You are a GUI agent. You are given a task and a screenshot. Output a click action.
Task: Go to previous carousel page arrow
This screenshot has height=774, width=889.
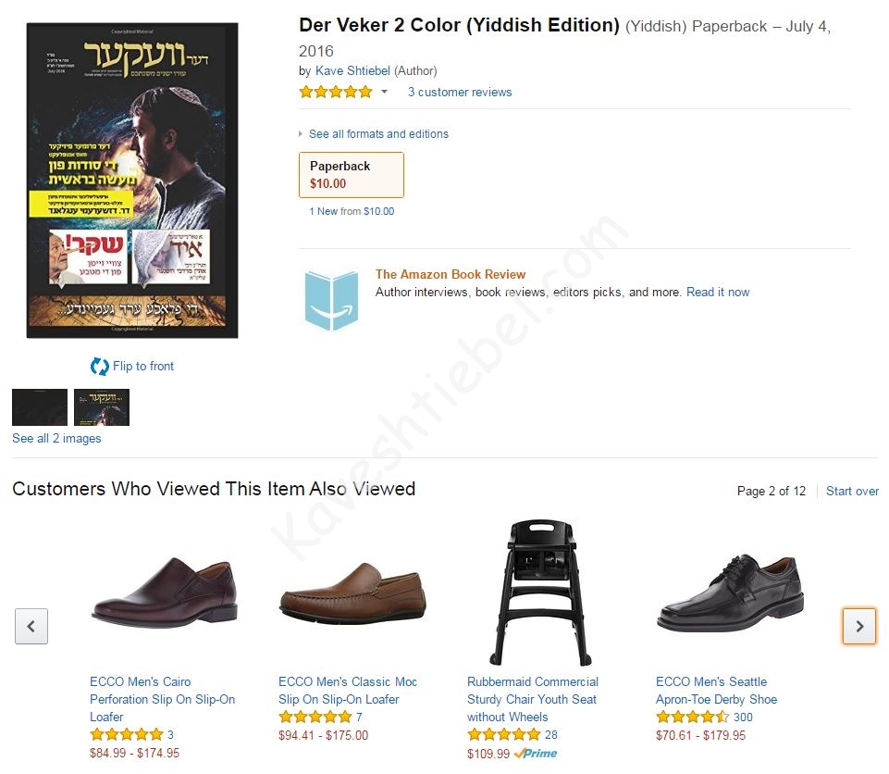click(31, 626)
